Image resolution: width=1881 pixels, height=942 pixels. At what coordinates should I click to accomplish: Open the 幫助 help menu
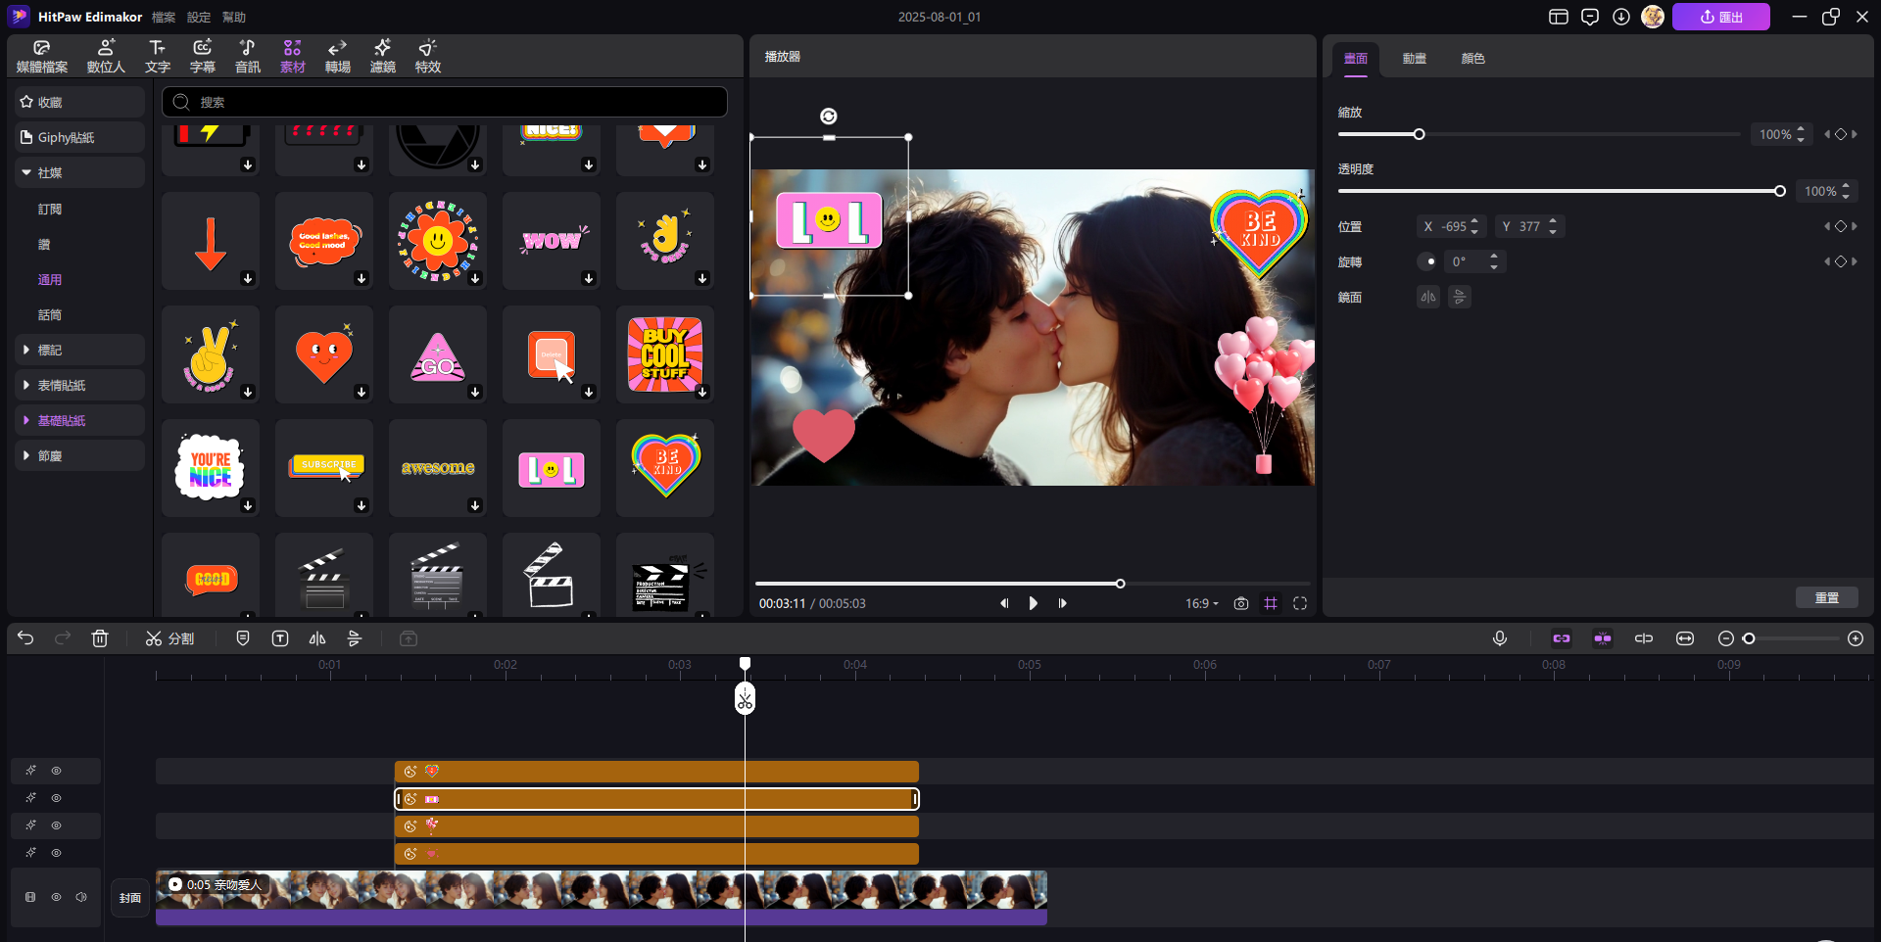[234, 17]
